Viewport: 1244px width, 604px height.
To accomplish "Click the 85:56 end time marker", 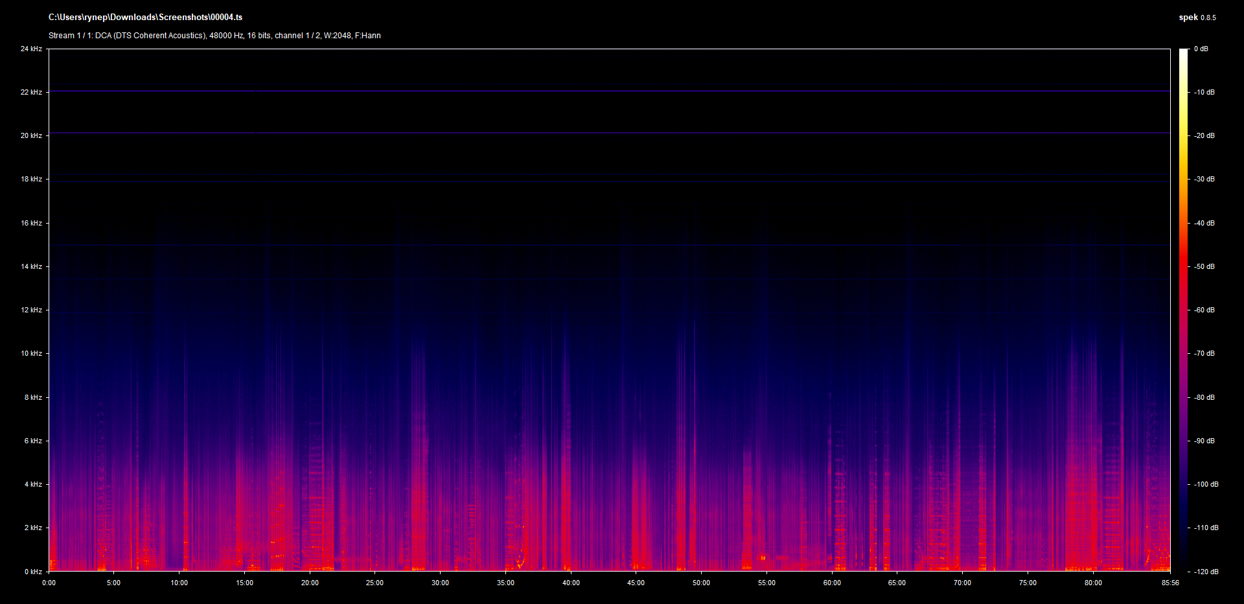I will (x=1170, y=583).
